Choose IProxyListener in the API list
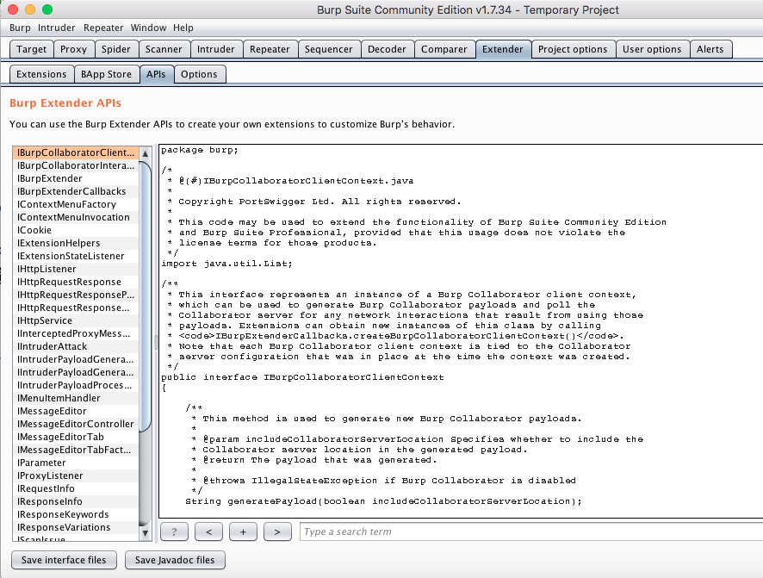This screenshot has width=763, height=578. [50, 475]
